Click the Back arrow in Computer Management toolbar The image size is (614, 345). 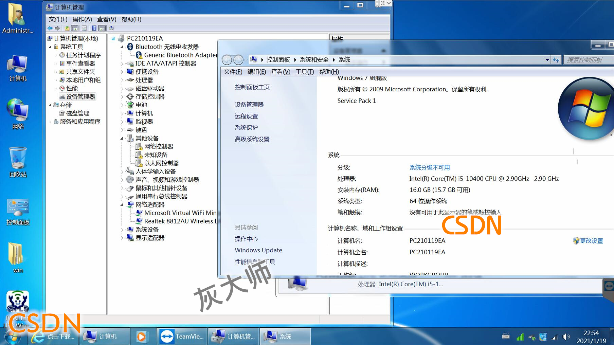click(x=50, y=28)
